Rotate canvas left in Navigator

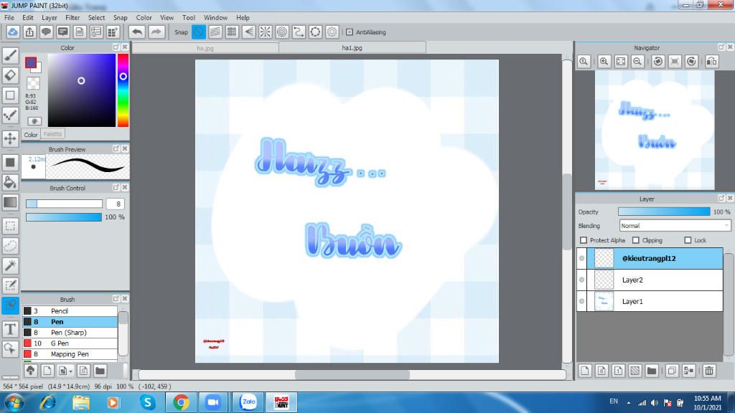click(658, 62)
